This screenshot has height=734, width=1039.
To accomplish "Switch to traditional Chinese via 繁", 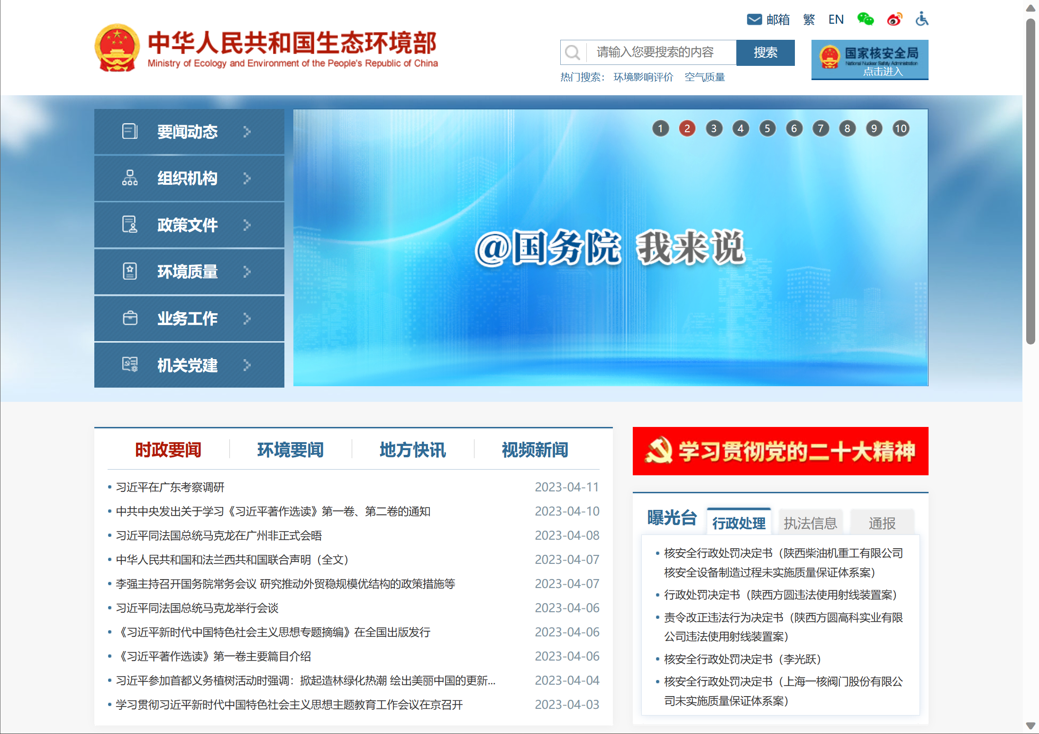I will click(x=809, y=19).
